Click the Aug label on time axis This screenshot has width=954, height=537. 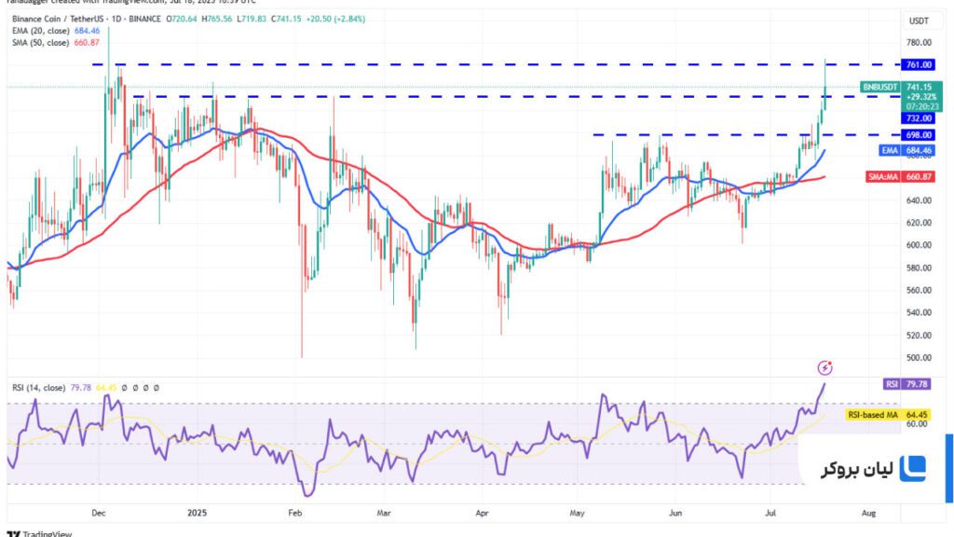(x=869, y=514)
